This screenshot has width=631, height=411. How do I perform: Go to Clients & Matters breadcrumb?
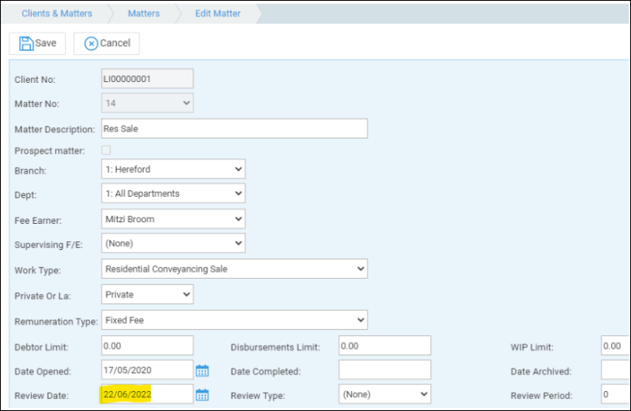[x=56, y=14]
